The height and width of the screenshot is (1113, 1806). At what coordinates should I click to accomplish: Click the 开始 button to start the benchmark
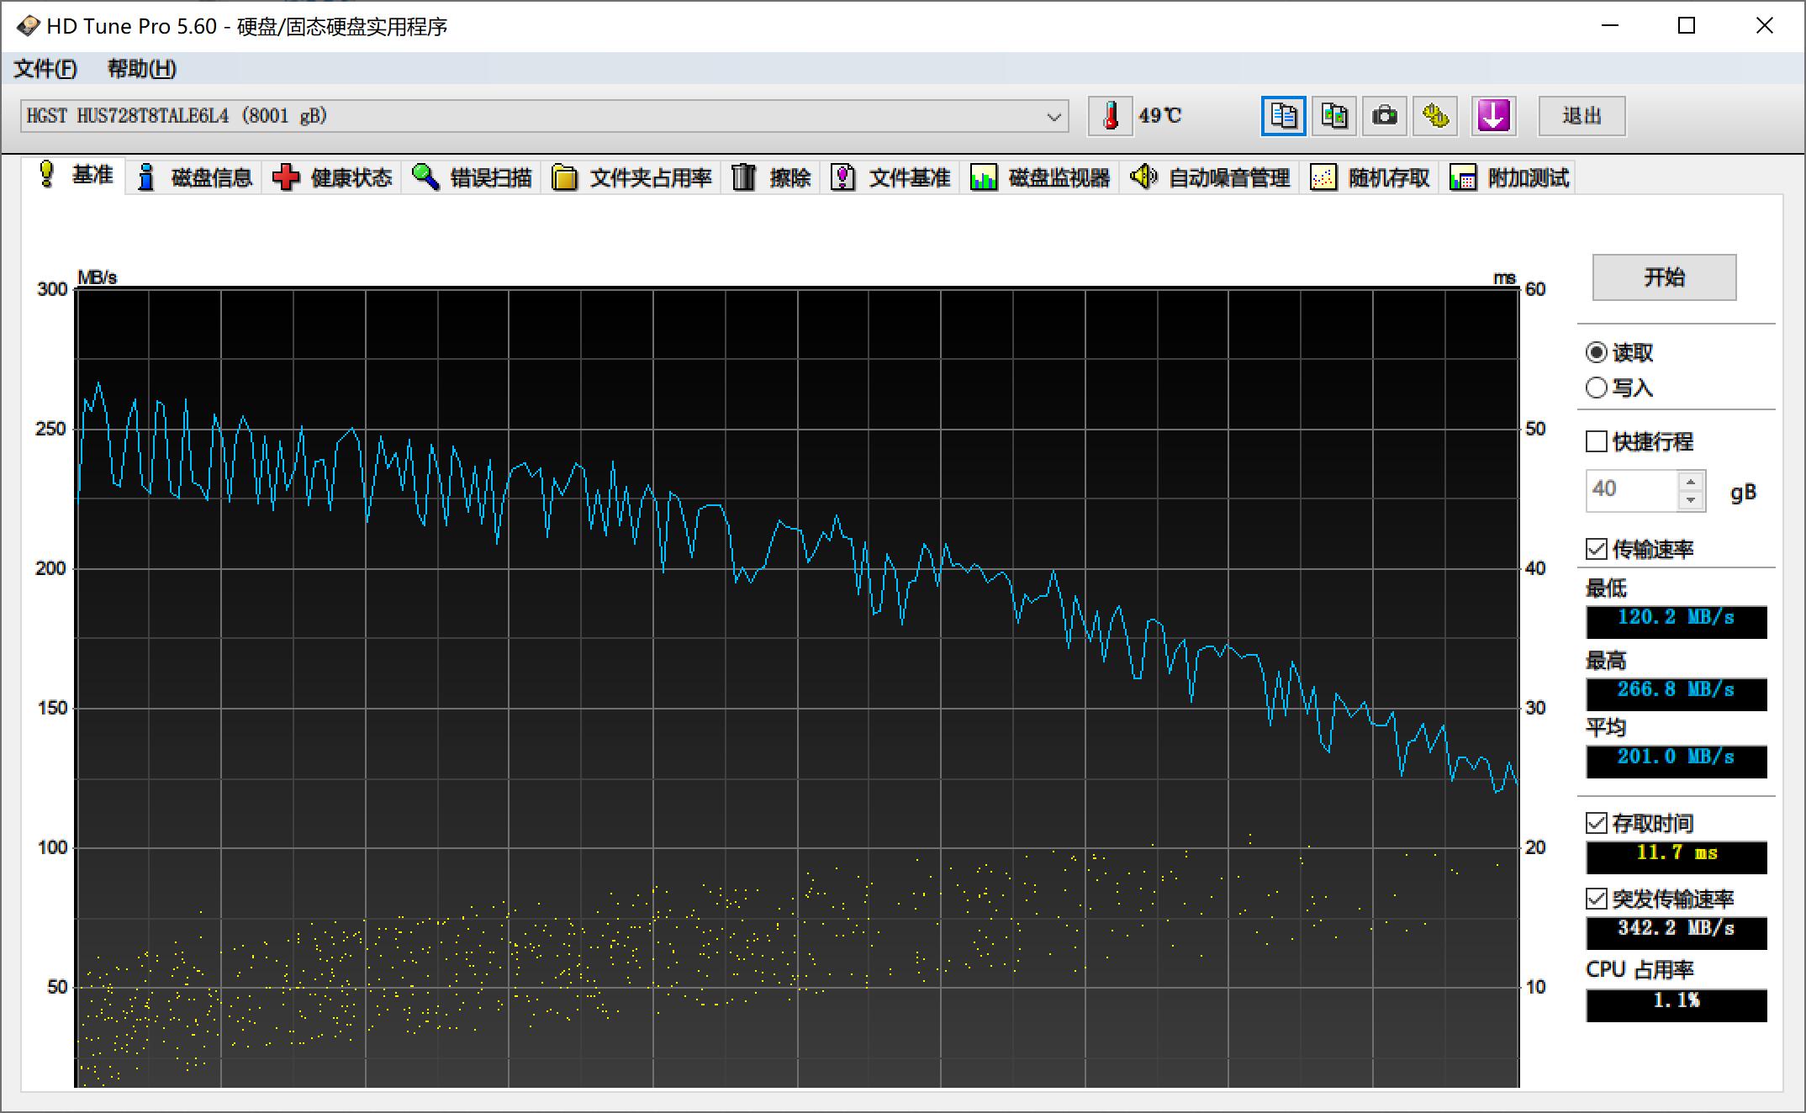[1664, 277]
